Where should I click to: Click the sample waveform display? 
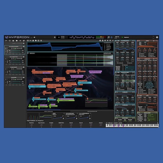[x=70, y=60]
